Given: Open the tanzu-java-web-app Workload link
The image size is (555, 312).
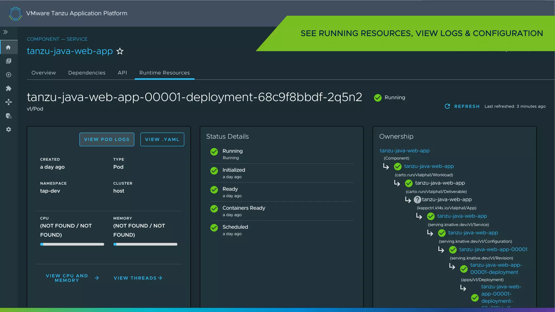Looking at the screenshot, I should tap(429, 166).
